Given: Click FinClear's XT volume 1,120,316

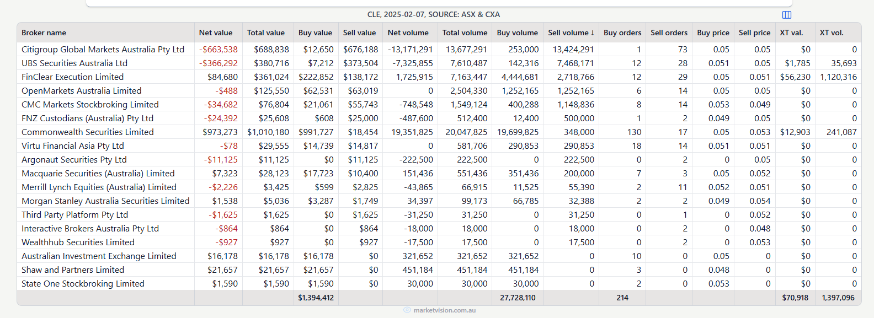Looking at the screenshot, I should coord(839,77).
